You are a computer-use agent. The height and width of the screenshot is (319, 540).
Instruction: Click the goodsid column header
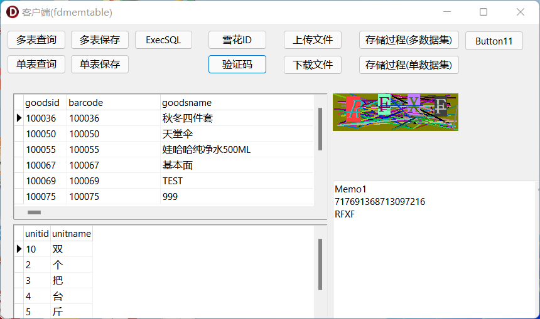click(x=45, y=102)
